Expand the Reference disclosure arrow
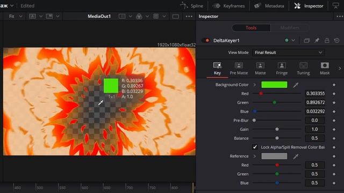The image size is (344, 193). (255, 156)
